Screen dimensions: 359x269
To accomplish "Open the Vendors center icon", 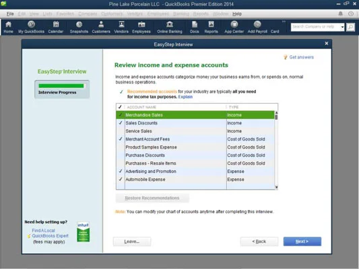I will [x=121, y=27].
